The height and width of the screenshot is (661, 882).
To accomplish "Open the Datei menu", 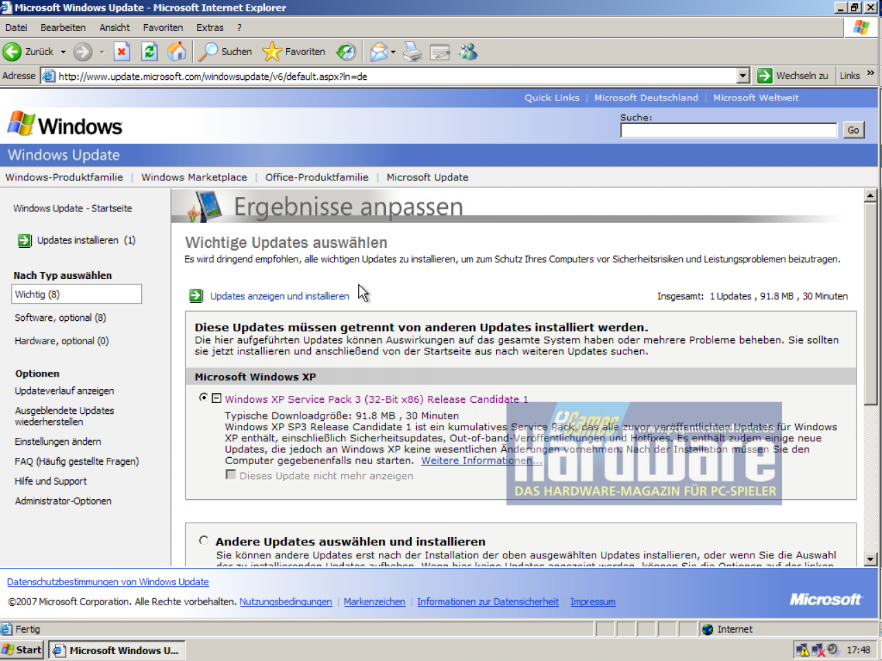I will pos(16,28).
